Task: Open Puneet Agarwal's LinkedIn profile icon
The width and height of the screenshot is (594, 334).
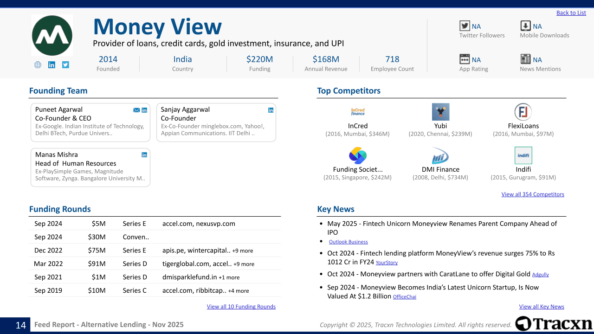Action: (x=144, y=110)
